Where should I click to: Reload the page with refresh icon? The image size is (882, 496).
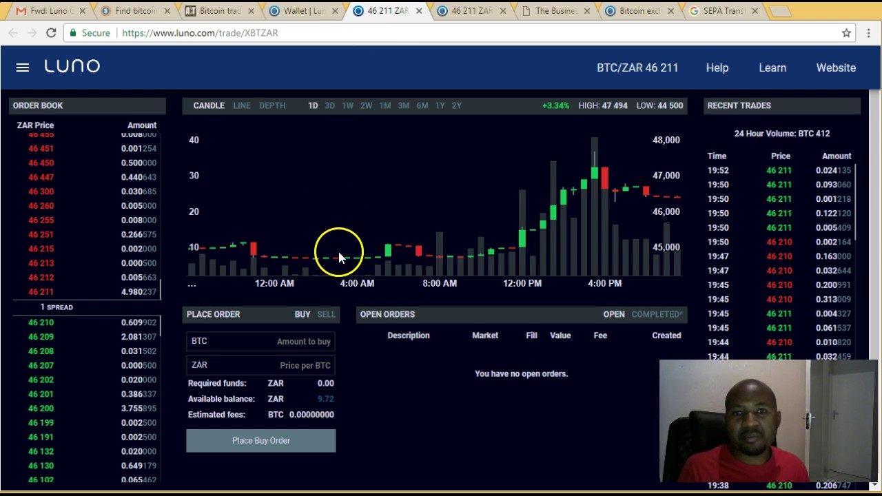[x=51, y=33]
